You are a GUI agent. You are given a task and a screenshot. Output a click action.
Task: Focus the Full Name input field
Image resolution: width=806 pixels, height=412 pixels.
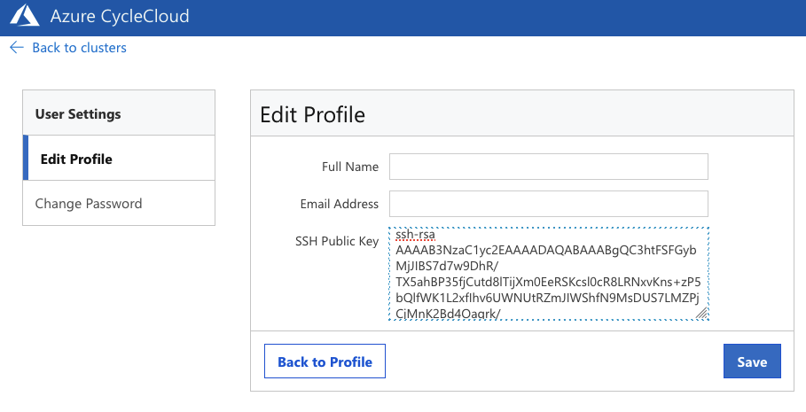549,167
